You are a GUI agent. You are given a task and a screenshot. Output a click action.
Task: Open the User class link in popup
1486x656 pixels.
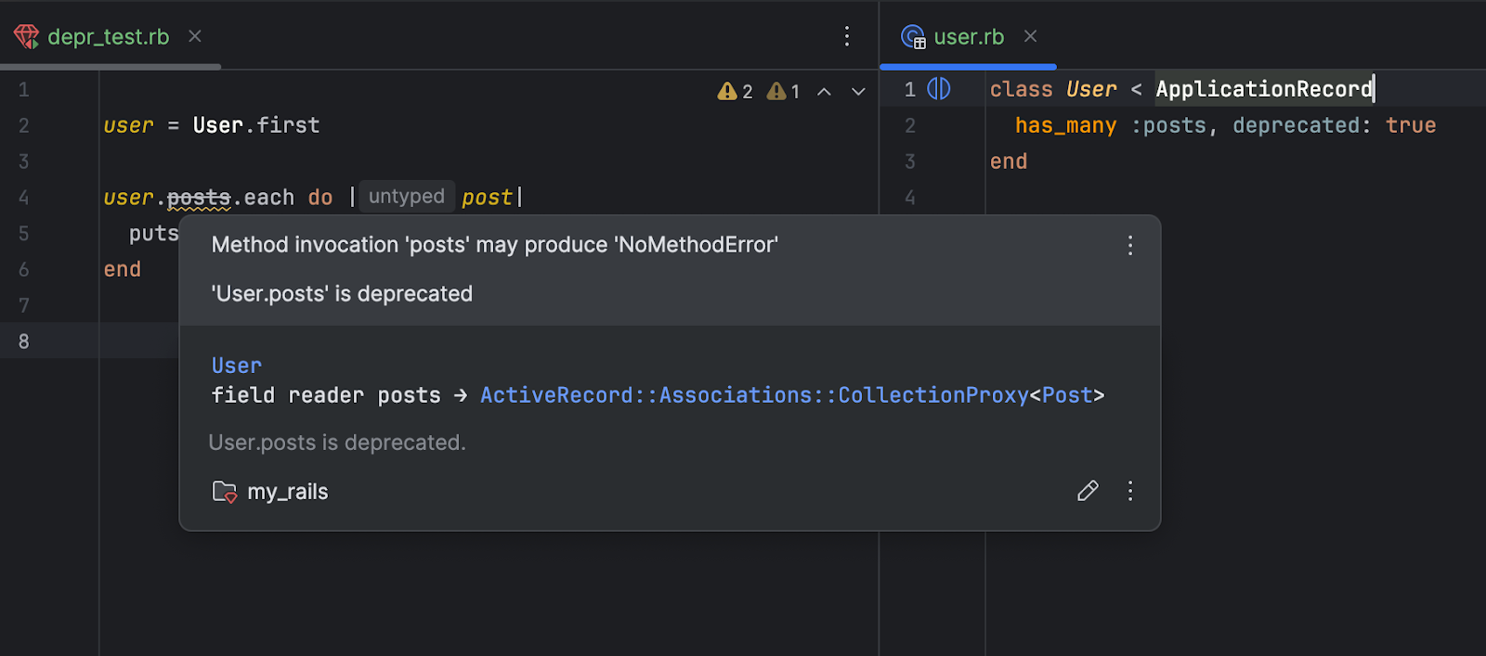coord(236,366)
